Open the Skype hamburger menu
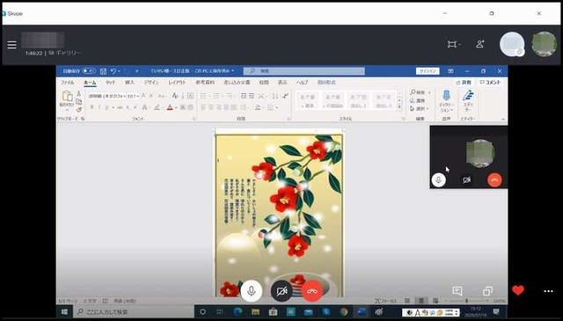This screenshot has width=563, height=321. tap(11, 45)
